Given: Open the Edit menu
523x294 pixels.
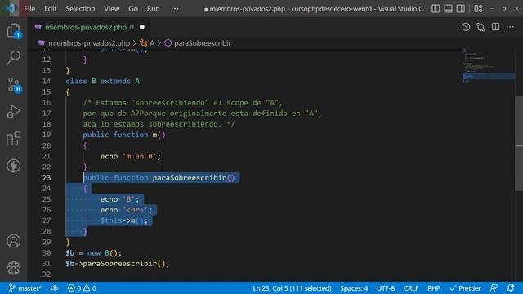Looking at the screenshot, I should tap(51, 9).
